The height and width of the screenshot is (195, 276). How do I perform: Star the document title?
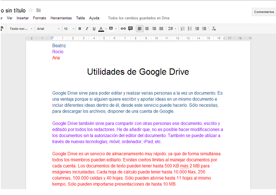(31, 10)
